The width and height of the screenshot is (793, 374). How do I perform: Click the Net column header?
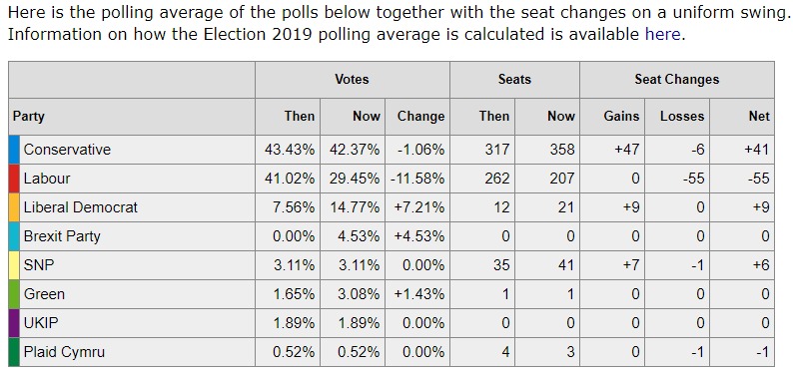click(x=742, y=116)
